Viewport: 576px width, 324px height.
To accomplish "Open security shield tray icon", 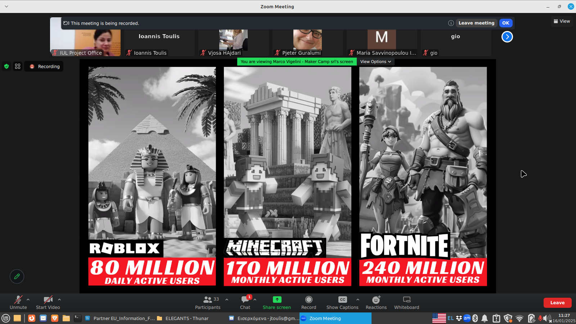I will click(508, 318).
